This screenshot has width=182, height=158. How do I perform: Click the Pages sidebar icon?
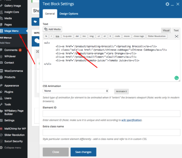1,25
